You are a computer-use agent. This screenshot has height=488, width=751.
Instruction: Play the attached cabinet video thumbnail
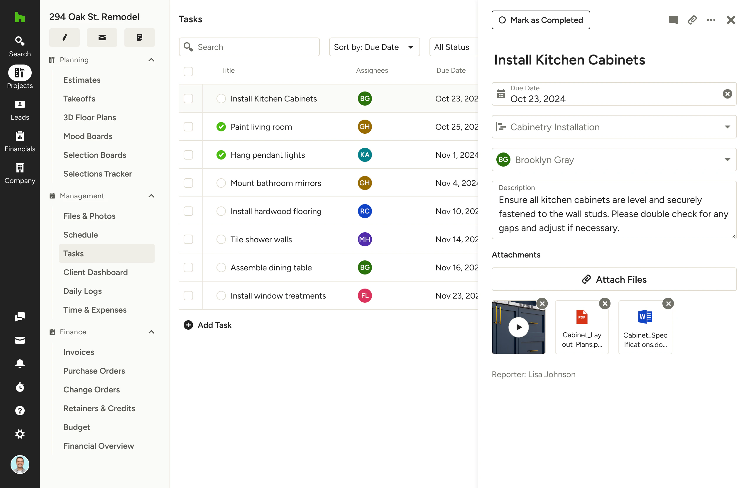coord(518,327)
